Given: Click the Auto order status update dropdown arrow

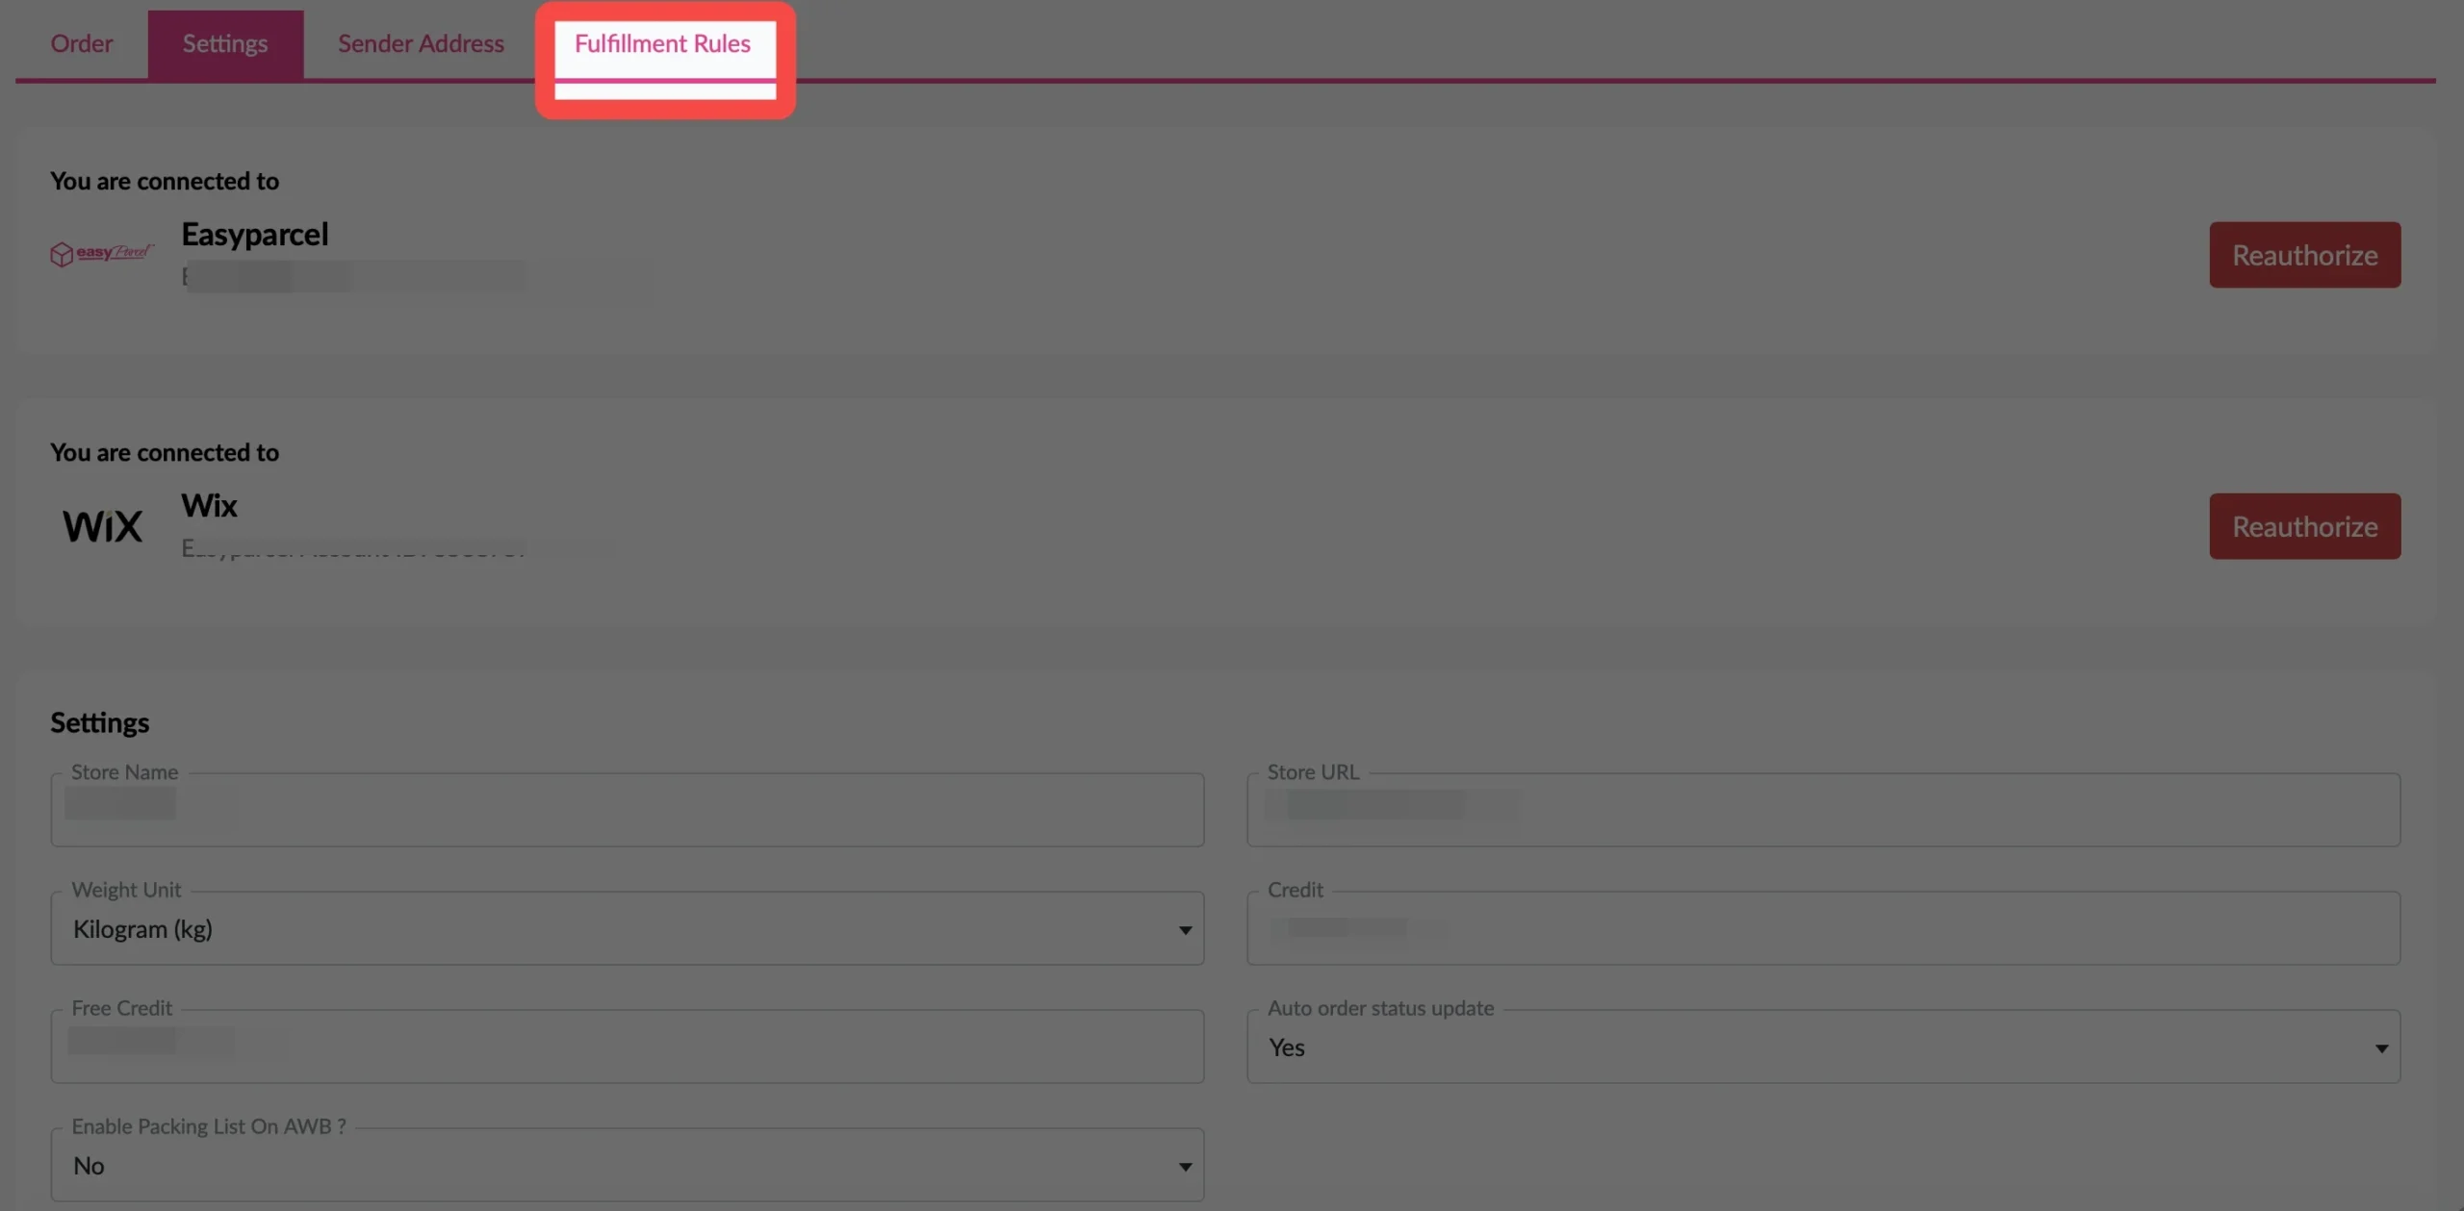Looking at the screenshot, I should click(x=2381, y=1047).
